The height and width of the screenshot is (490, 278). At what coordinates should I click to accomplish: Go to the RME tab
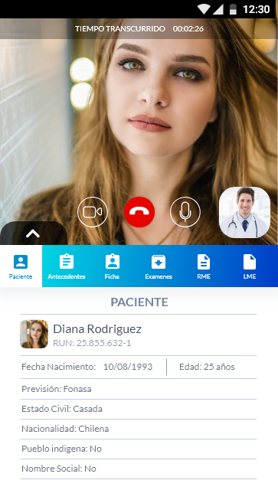coord(204,266)
